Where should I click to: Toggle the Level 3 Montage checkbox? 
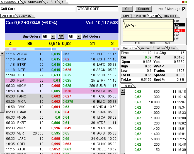[183, 9]
